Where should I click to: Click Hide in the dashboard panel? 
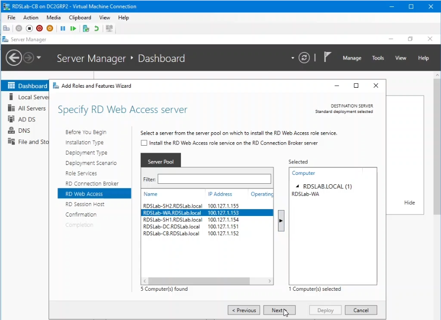[409, 203]
